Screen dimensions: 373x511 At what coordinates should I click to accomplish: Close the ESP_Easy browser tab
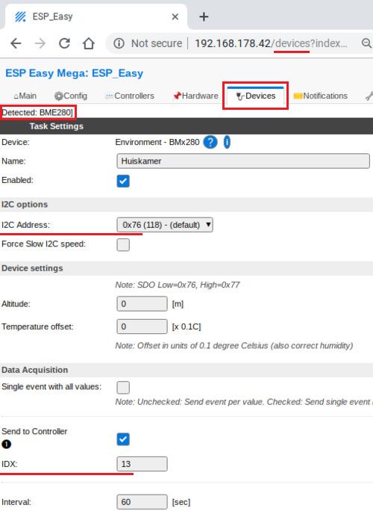tap(175, 16)
